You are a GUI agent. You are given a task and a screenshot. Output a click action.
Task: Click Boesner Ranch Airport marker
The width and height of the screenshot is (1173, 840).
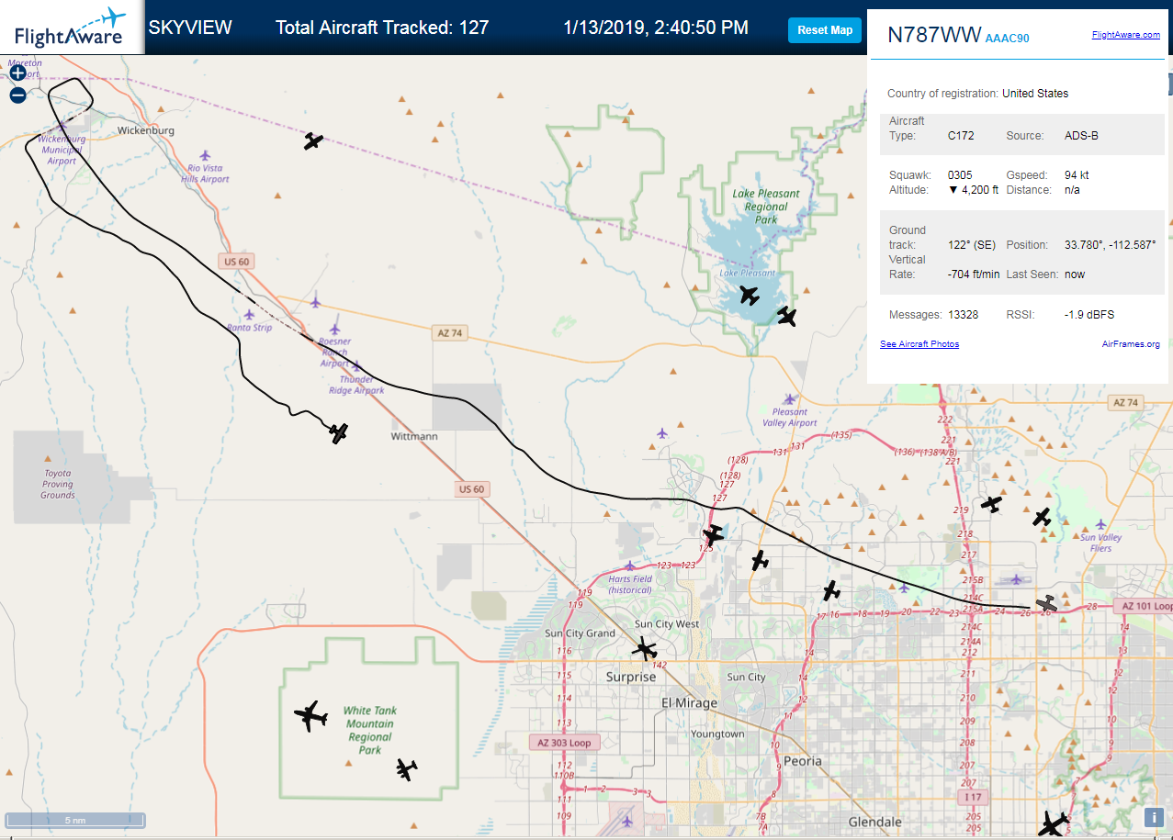[334, 329]
